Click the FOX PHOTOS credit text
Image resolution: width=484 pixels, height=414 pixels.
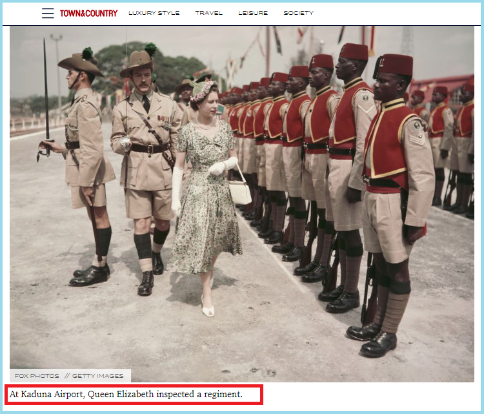(x=37, y=376)
